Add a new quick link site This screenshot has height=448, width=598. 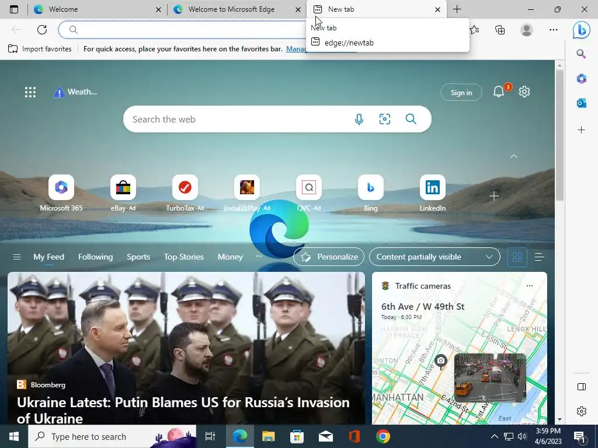click(494, 196)
